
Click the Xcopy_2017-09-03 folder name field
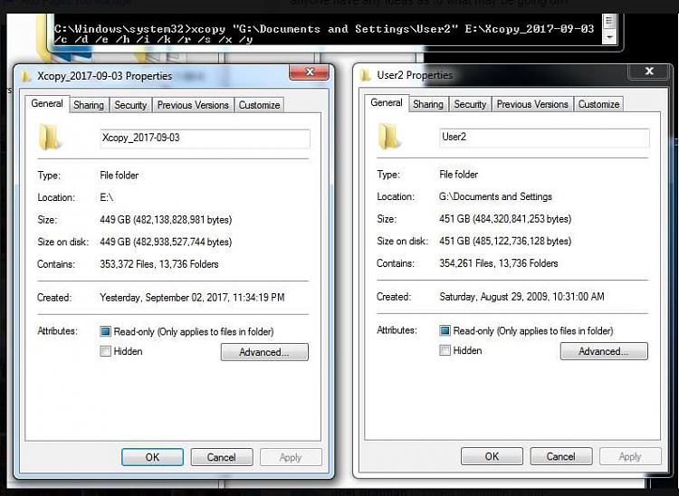click(x=205, y=138)
